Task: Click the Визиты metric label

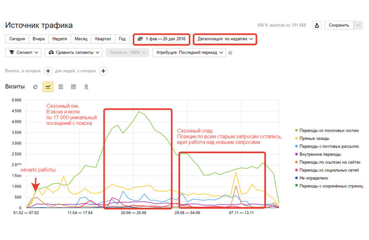Action: coord(15,87)
